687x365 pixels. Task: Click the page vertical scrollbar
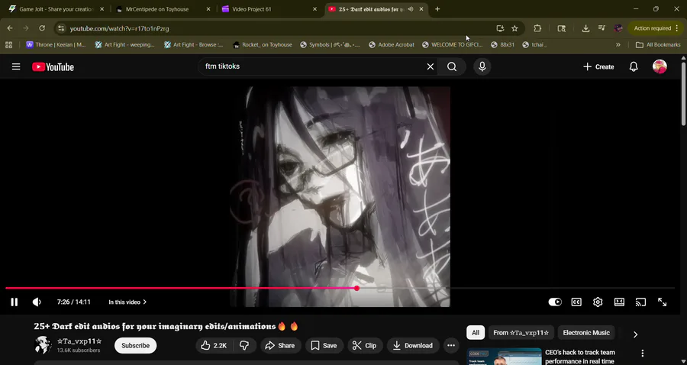click(x=683, y=92)
